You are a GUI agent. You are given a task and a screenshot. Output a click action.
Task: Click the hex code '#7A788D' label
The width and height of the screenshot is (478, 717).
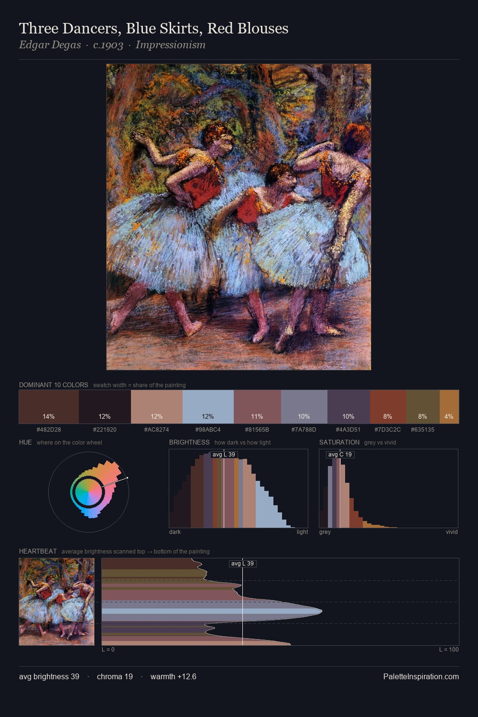pos(304,429)
